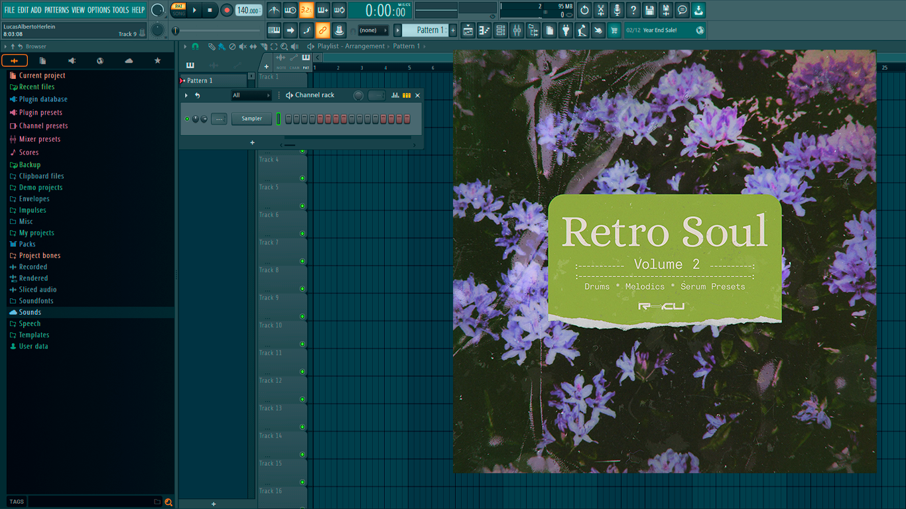
Task: Toggle the metronome
Action: click(275, 10)
